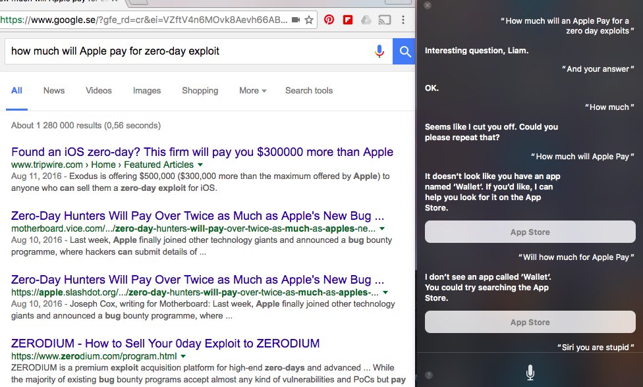This screenshot has height=387, width=643.
Task: Click the 'Home' breadcrumb under tripwire.com
Action: (x=103, y=165)
